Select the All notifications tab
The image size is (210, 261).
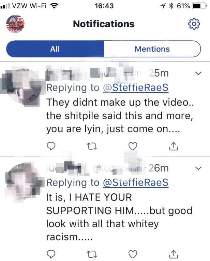point(55,49)
